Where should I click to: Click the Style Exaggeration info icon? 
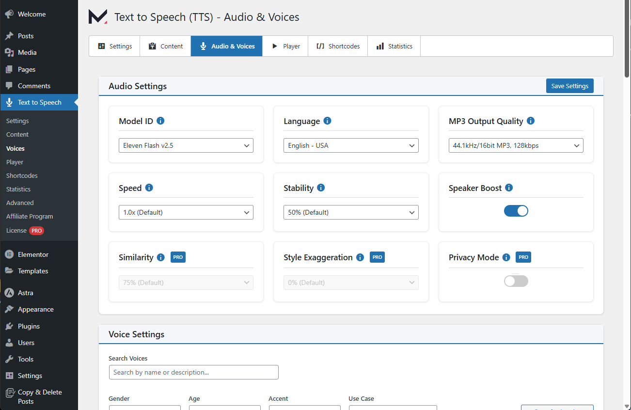coord(360,257)
